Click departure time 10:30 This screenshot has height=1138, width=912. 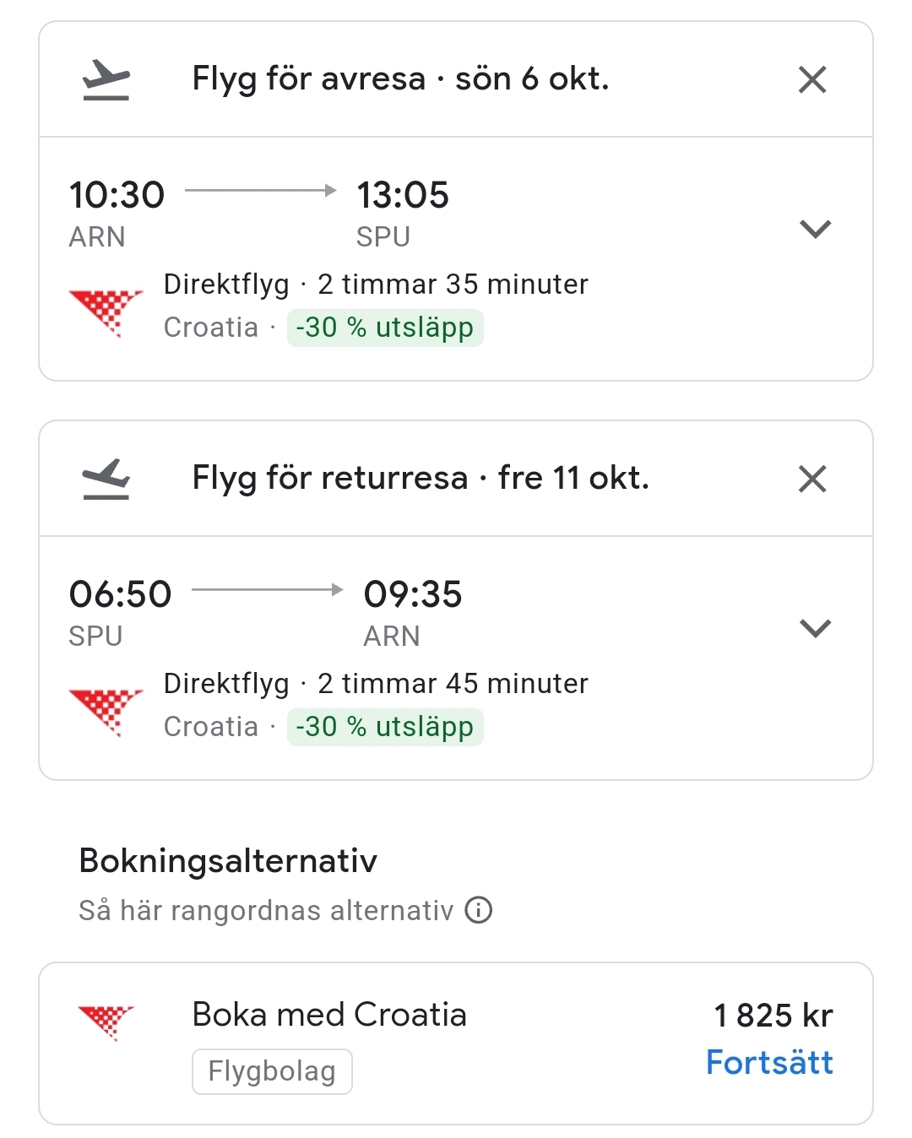pyautogui.click(x=117, y=195)
